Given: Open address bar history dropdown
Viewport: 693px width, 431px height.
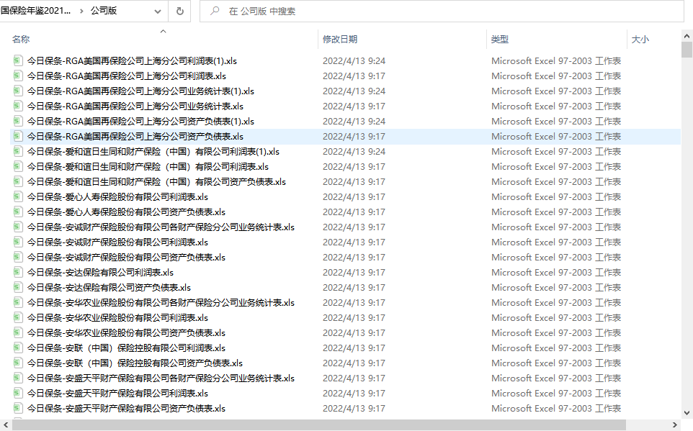Looking at the screenshot, I should [158, 11].
